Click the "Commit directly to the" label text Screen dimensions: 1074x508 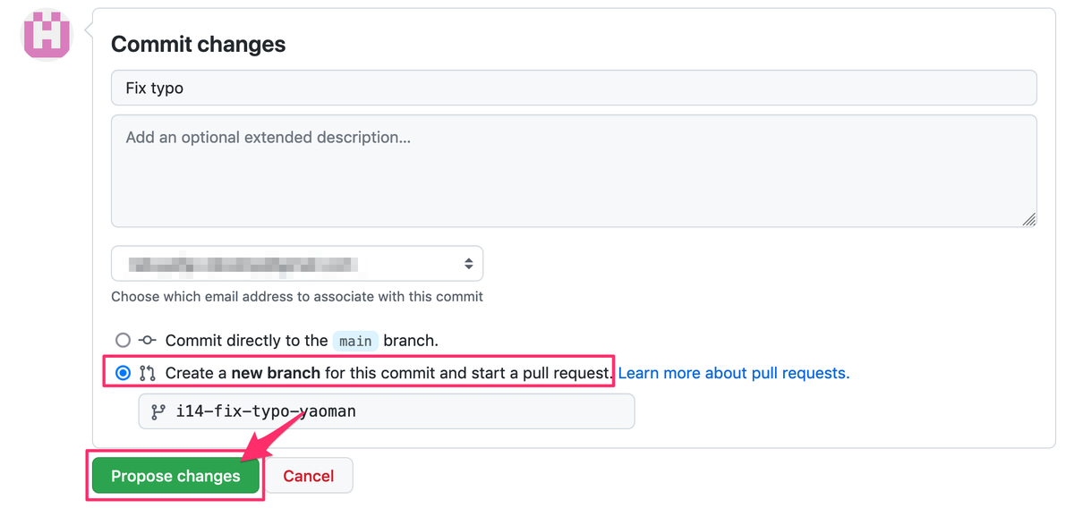pyautogui.click(x=246, y=341)
